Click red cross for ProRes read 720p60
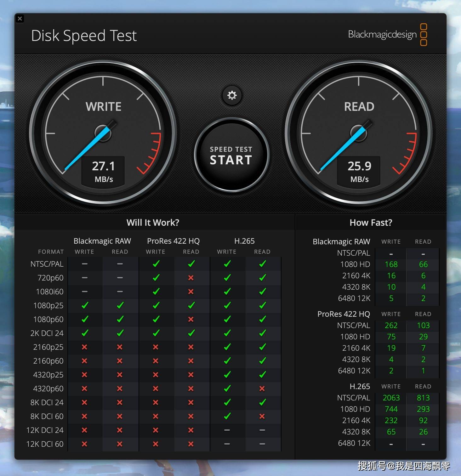The image size is (461, 476). 191,278
